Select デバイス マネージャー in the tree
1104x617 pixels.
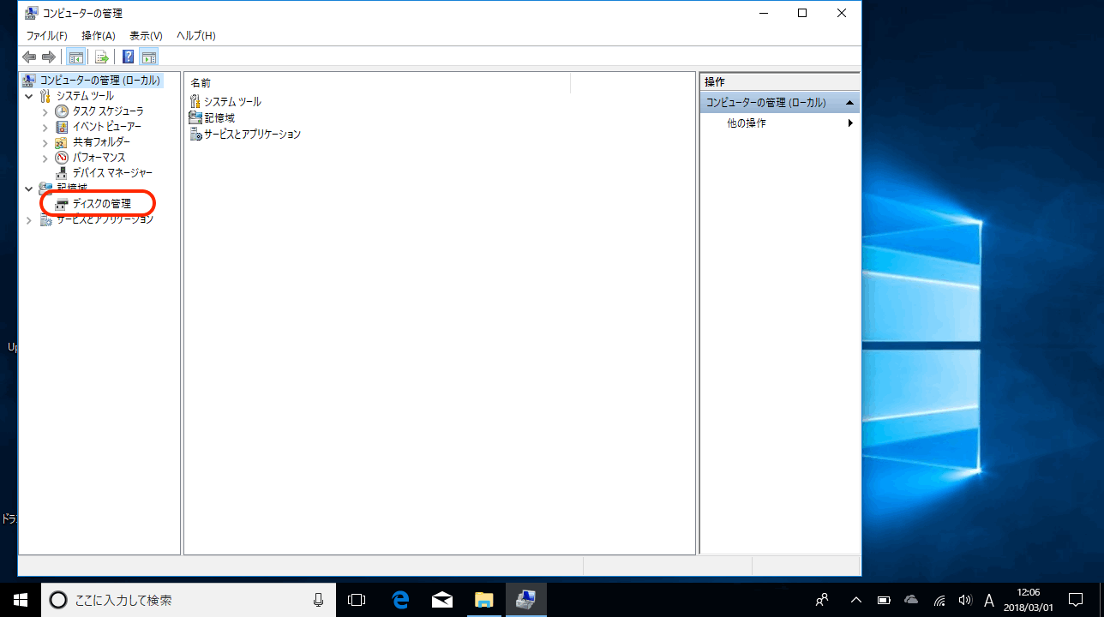112,173
